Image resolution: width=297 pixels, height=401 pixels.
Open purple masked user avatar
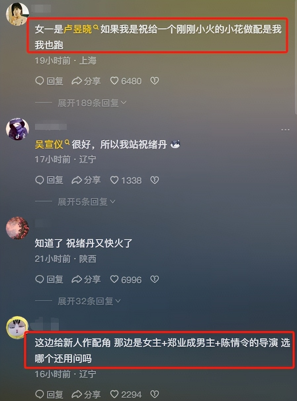point(18,129)
